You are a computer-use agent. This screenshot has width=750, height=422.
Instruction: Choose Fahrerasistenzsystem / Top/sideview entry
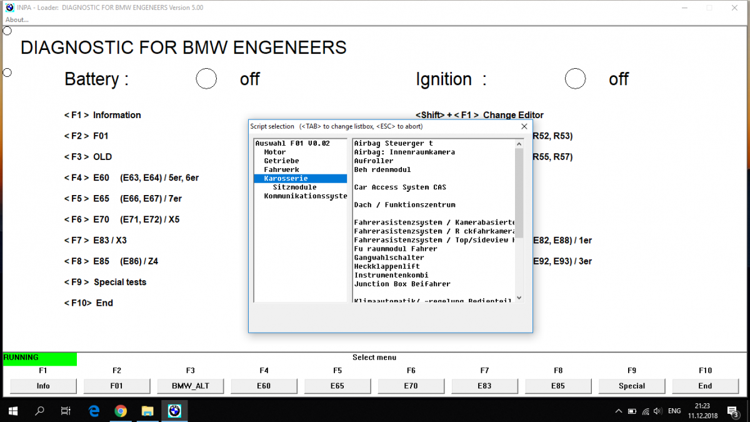point(434,239)
